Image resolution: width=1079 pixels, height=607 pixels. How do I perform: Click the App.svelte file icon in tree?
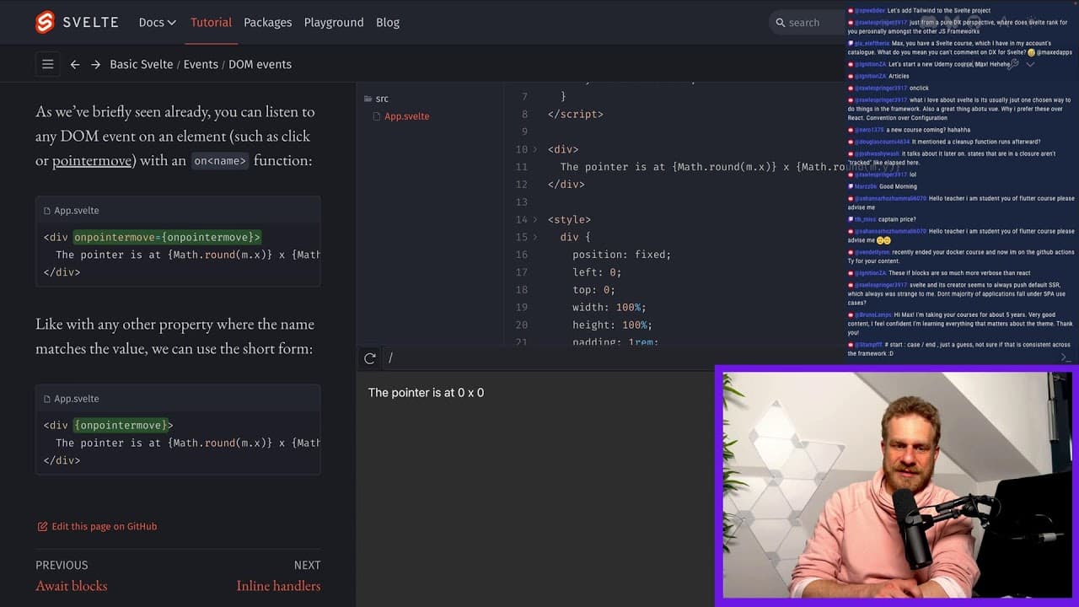377,116
